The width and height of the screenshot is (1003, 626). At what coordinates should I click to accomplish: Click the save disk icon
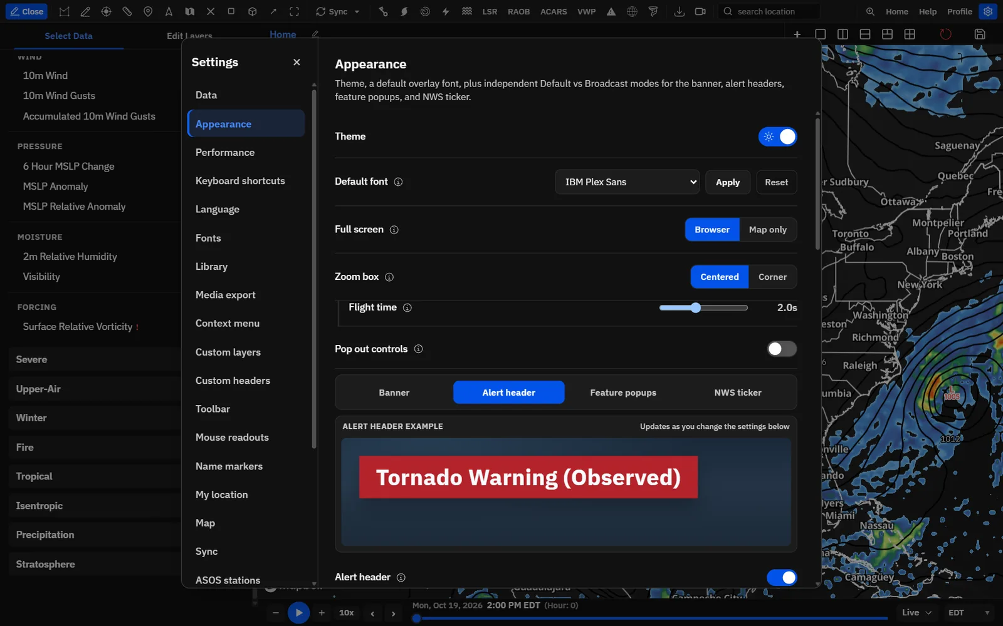(x=980, y=34)
